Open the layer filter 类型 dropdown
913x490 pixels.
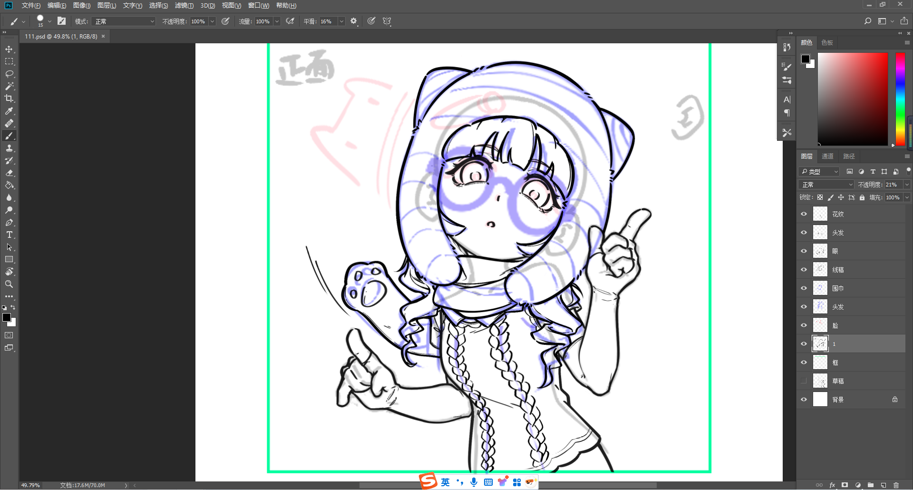tap(819, 172)
